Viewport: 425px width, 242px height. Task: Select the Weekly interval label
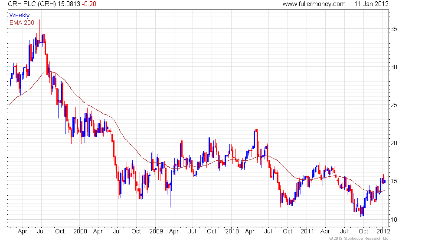coord(19,16)
